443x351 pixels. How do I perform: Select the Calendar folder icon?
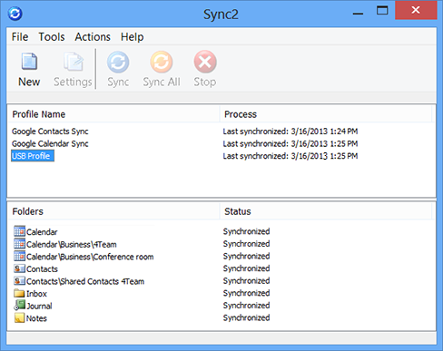[x=19, y=231]
